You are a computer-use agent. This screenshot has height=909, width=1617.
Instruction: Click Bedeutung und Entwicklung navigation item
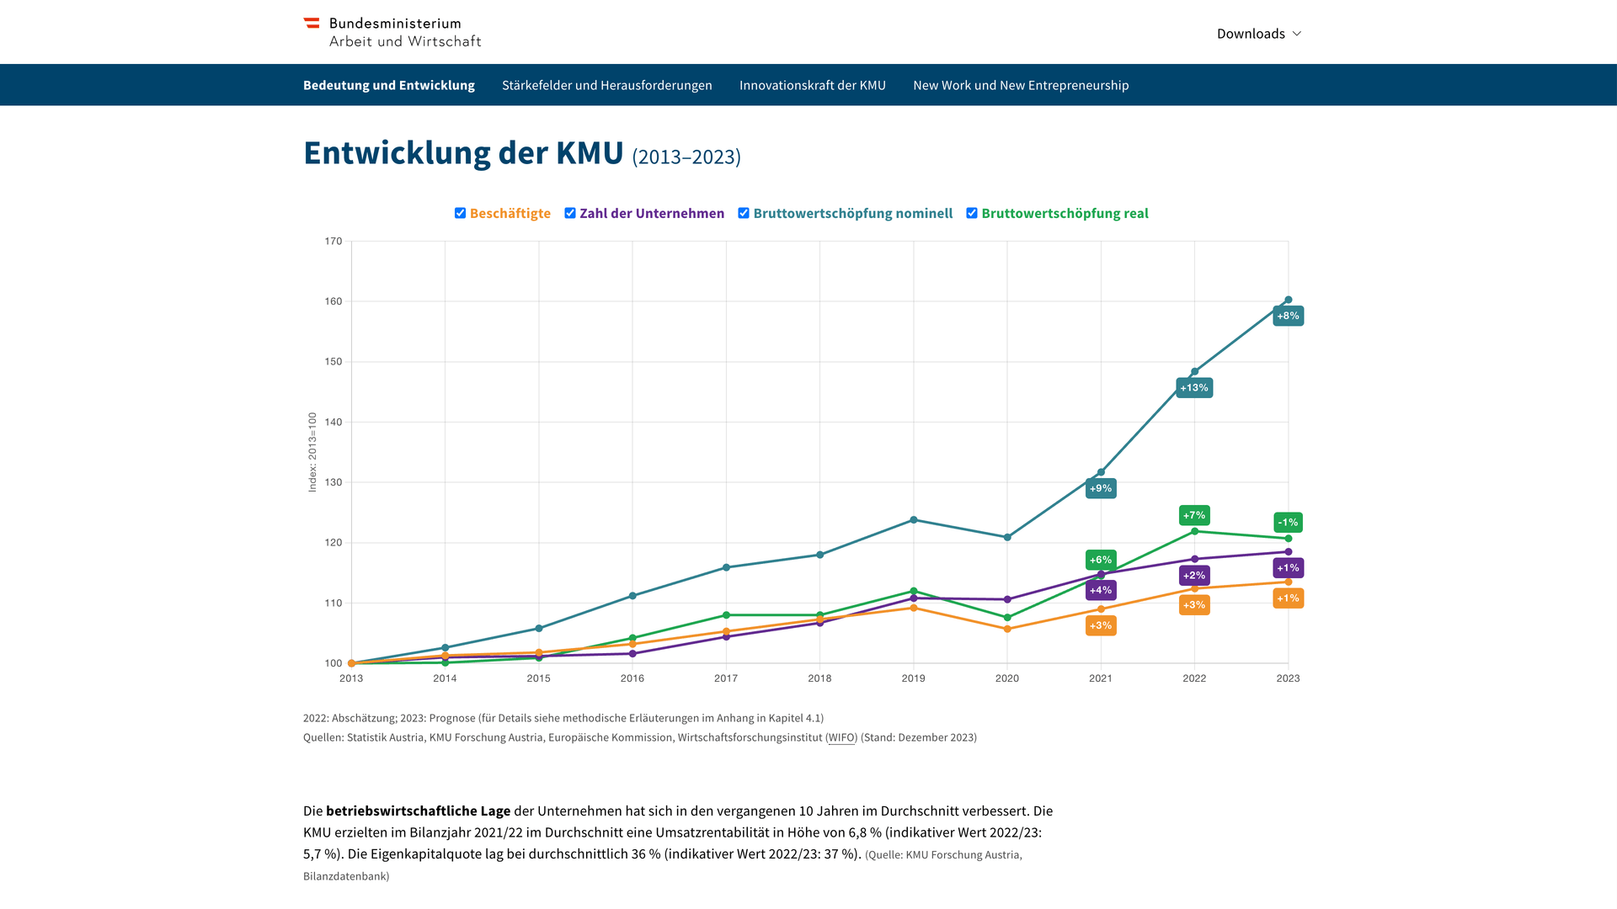388,85
